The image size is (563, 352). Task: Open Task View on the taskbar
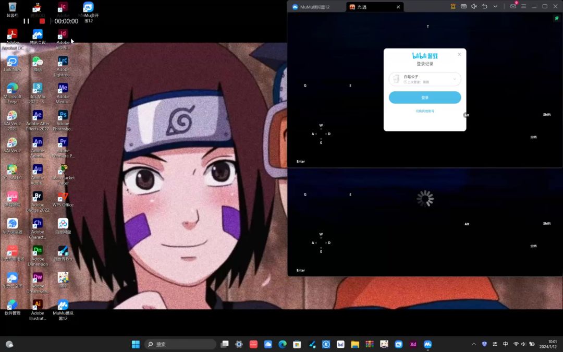224,344
